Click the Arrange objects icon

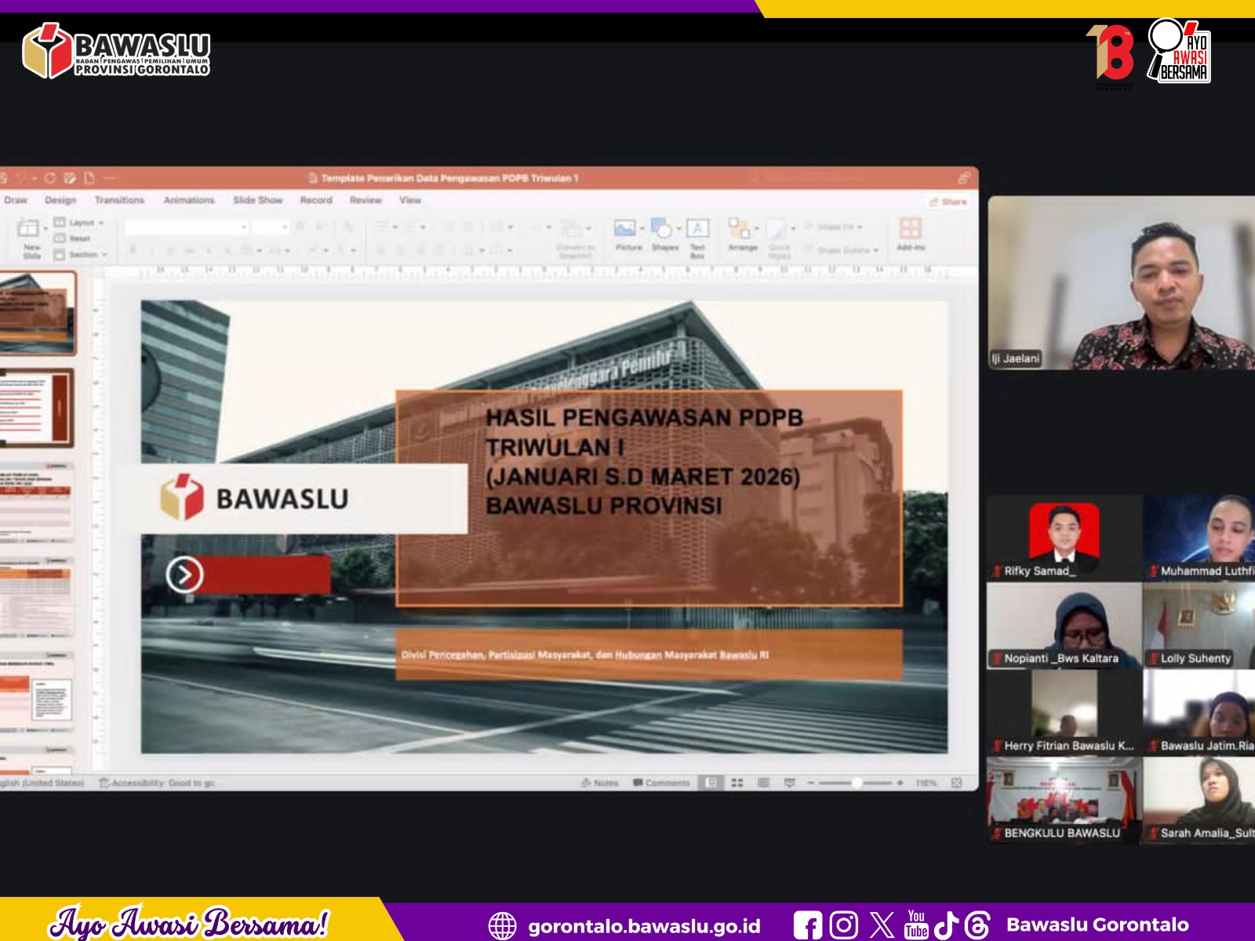click(x=739, y=228)
